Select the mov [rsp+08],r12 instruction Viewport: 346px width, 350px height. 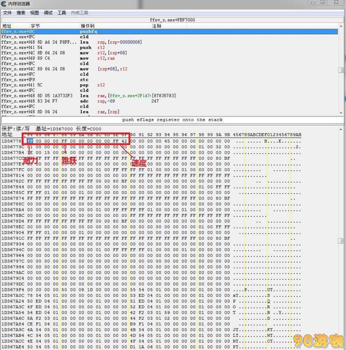(169, 69)
